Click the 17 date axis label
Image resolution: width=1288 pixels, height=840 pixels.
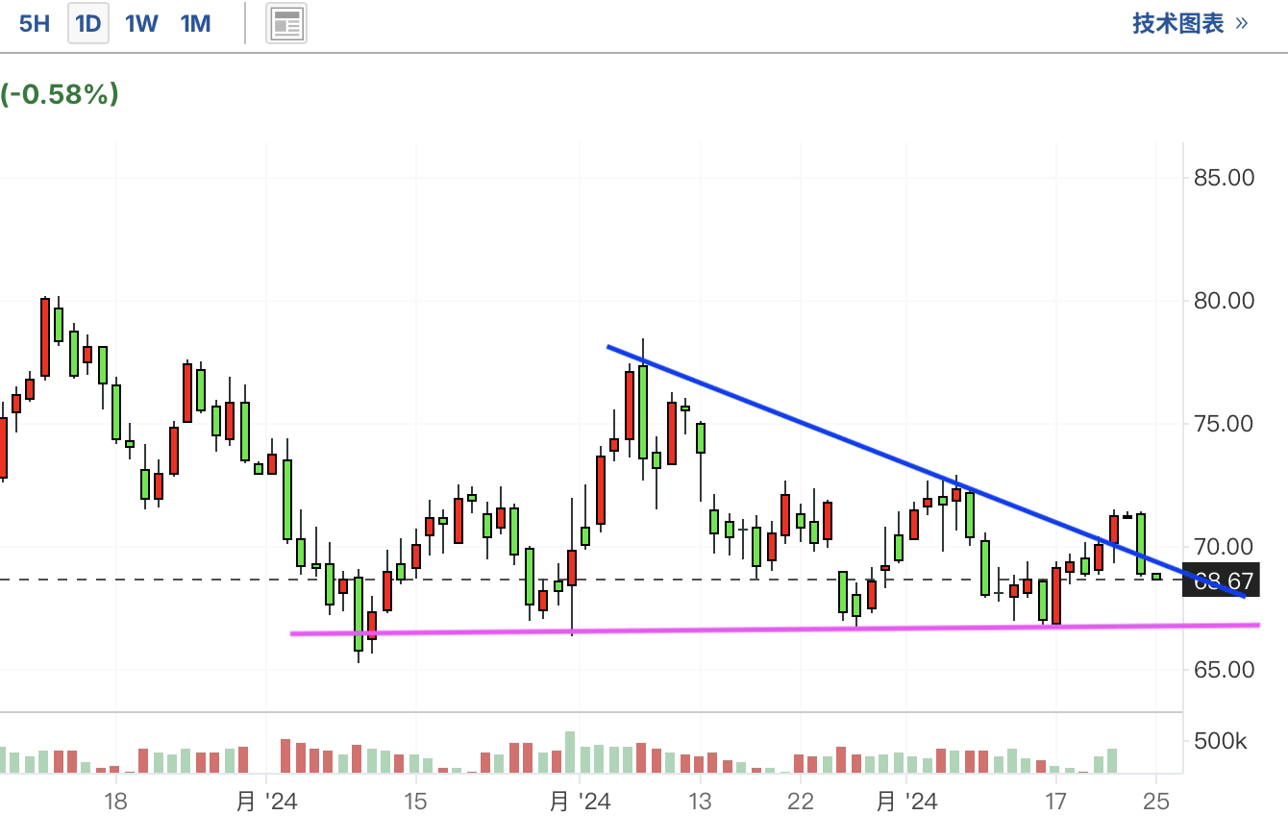click(1055, 802)
